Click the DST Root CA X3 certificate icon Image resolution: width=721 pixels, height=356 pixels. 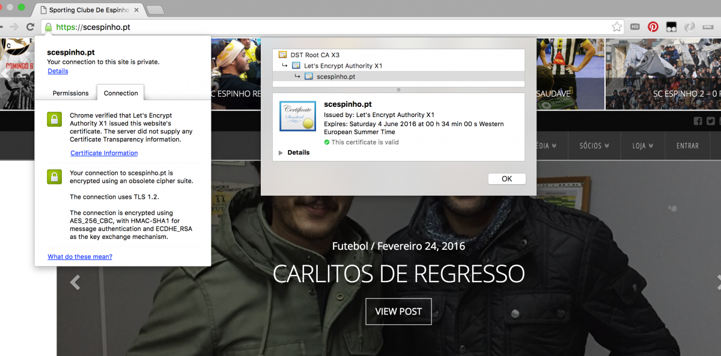pyautogui.click(x=282, y=55)
